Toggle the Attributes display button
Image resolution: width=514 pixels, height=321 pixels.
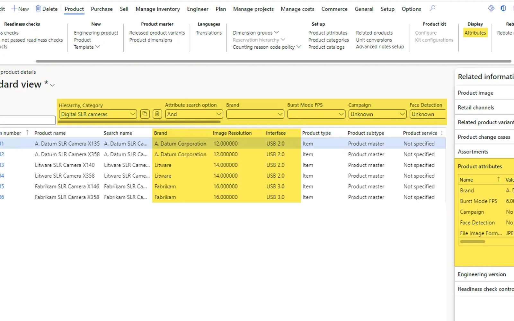click(475, 33)
